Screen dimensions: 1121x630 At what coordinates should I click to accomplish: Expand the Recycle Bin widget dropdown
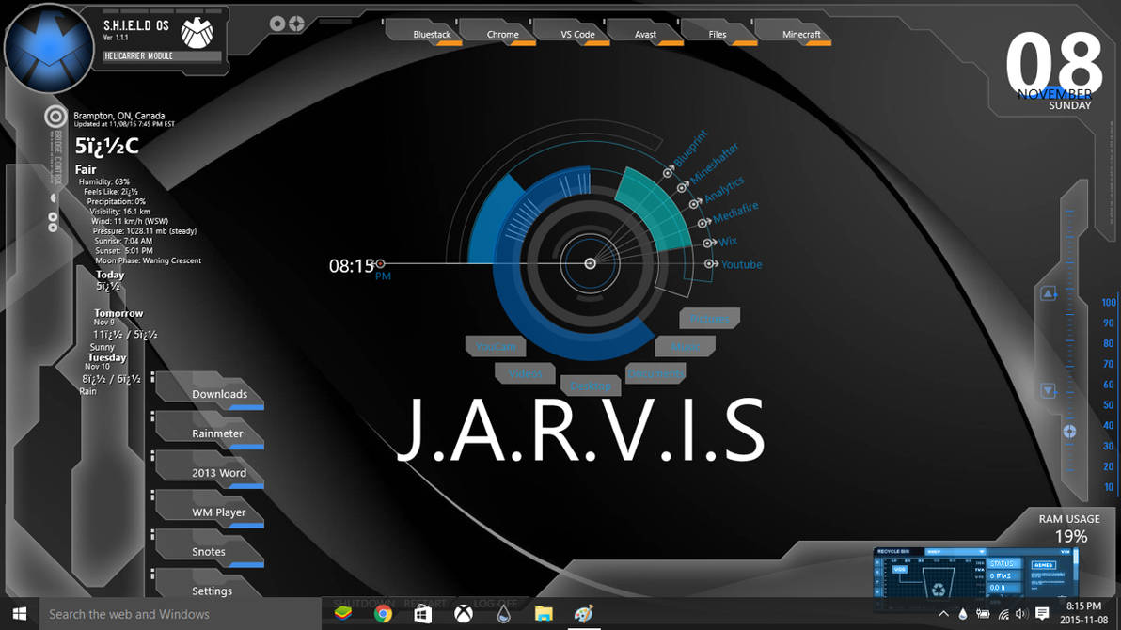coord(982,552)
